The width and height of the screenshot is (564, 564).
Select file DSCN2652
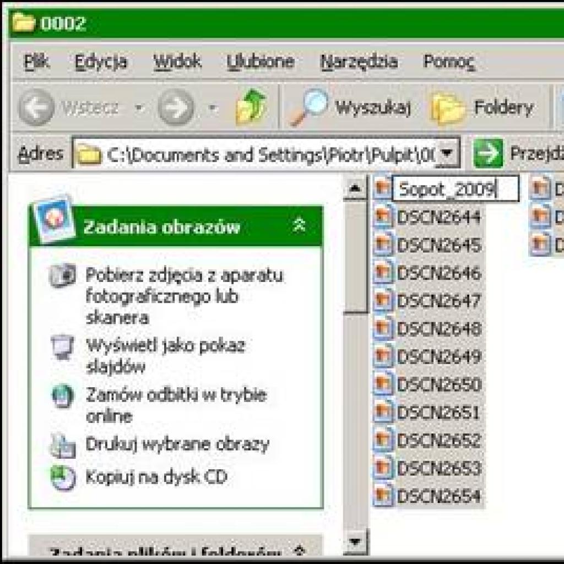tap(439, 441)
